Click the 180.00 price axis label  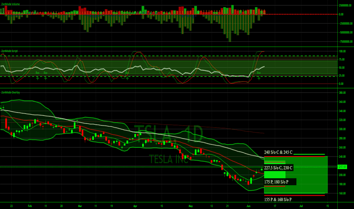(x=342, y=184)
